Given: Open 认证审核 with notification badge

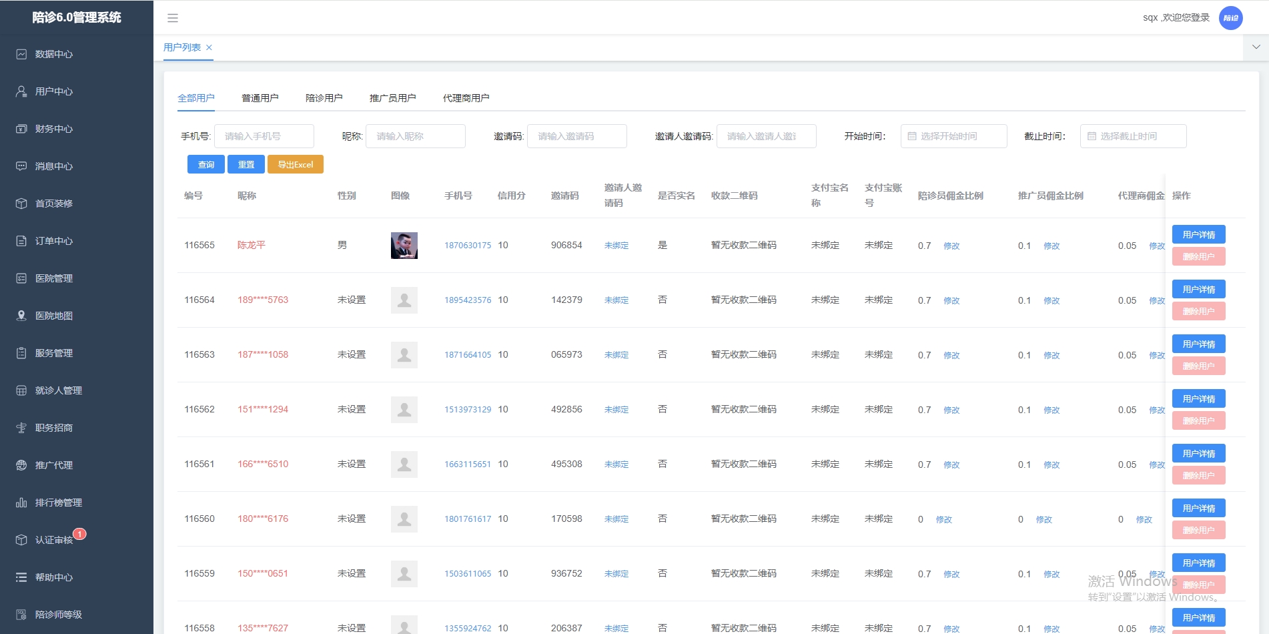Looking at the screenshot, I should [x=53, y=540].
